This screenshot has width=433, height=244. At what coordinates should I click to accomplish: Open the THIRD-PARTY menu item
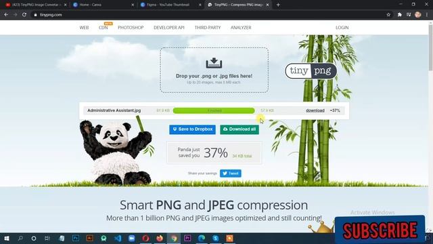[x=208, y=28]
